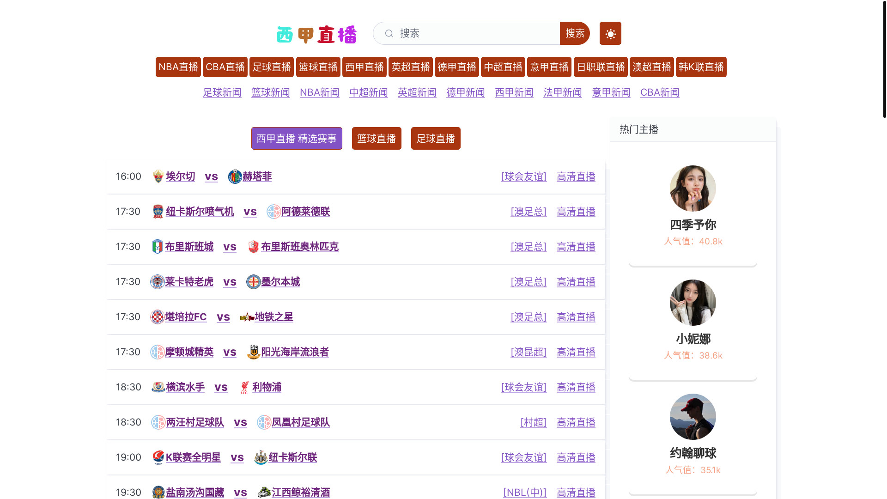This screenshot has width=887, height=499.
Task: Open 高清直播 for 埃尔切 vs 赫塔菲
Action: click(x=576, y=176)
